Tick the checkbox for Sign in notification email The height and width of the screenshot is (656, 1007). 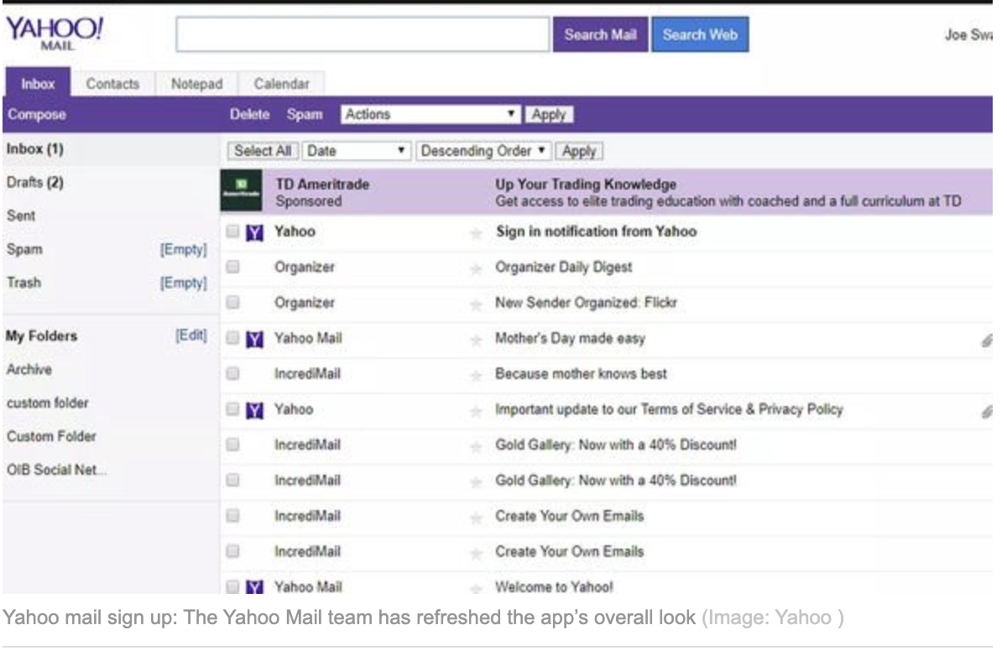tap(233, 232)
